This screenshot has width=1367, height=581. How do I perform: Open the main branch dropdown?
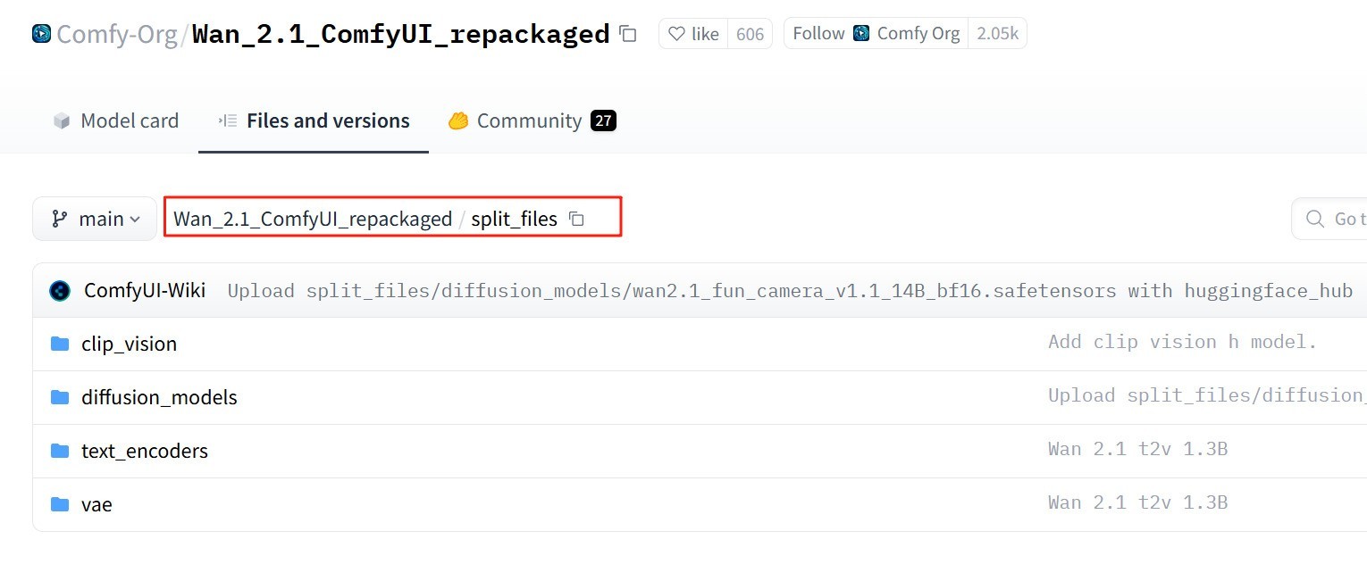tap(96, 219)
